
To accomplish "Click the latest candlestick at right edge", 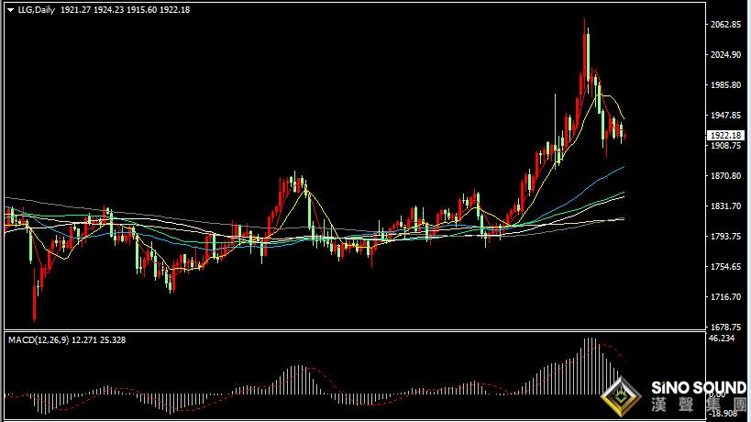I will (x=625, y=137).
